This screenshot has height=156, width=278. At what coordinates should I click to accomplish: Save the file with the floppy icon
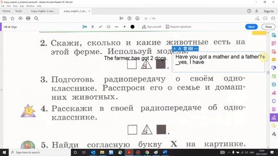point(5,18)
